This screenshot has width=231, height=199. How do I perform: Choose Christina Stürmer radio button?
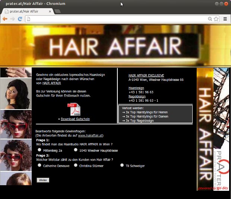point(76,165)
